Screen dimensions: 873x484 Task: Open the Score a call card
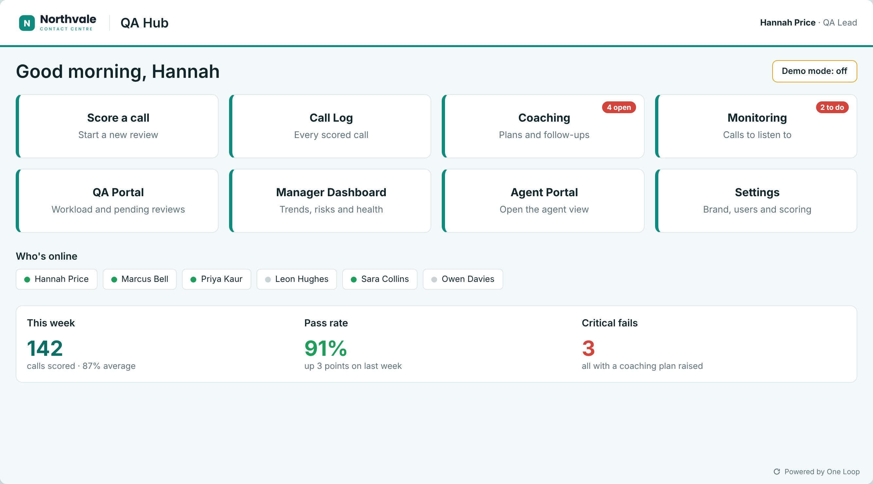point(117,126)
